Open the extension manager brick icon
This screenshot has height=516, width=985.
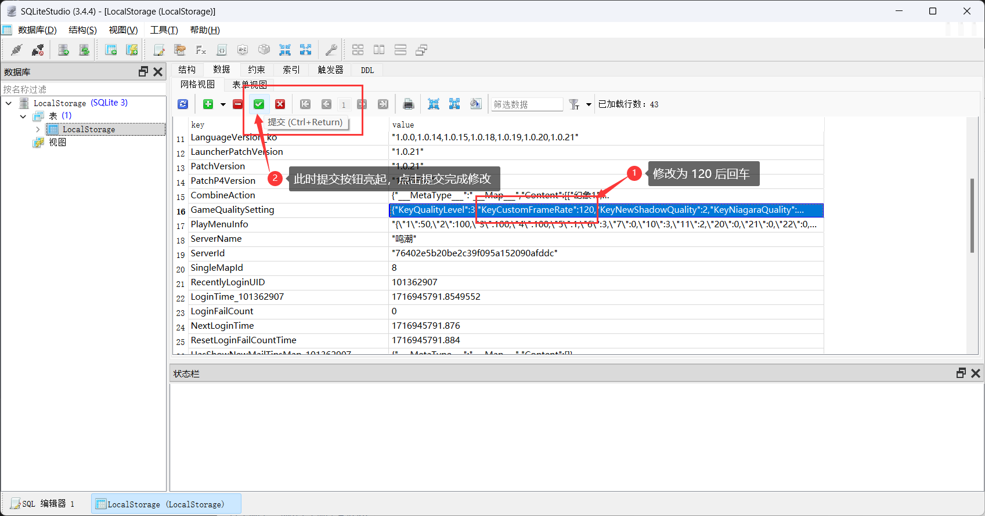[x=264, y=50]
